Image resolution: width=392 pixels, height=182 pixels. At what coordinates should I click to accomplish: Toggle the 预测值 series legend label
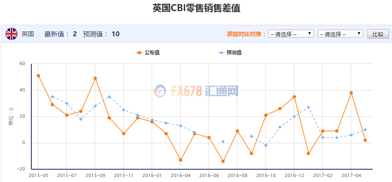(234, 53)
